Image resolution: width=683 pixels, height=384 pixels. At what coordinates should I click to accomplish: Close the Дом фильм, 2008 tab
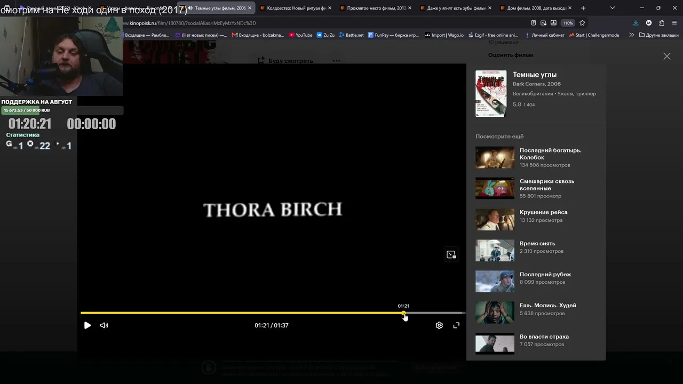[x=570, y=8]
